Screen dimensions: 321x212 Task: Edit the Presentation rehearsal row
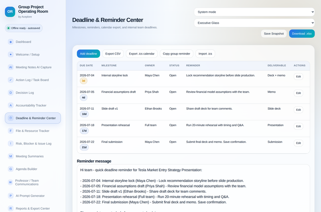[x=299, y=126]
